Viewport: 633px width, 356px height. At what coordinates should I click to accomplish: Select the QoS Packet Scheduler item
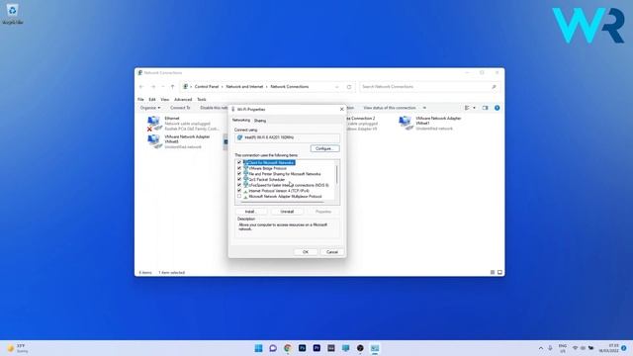pyautogui.click(x=266, y=179)
